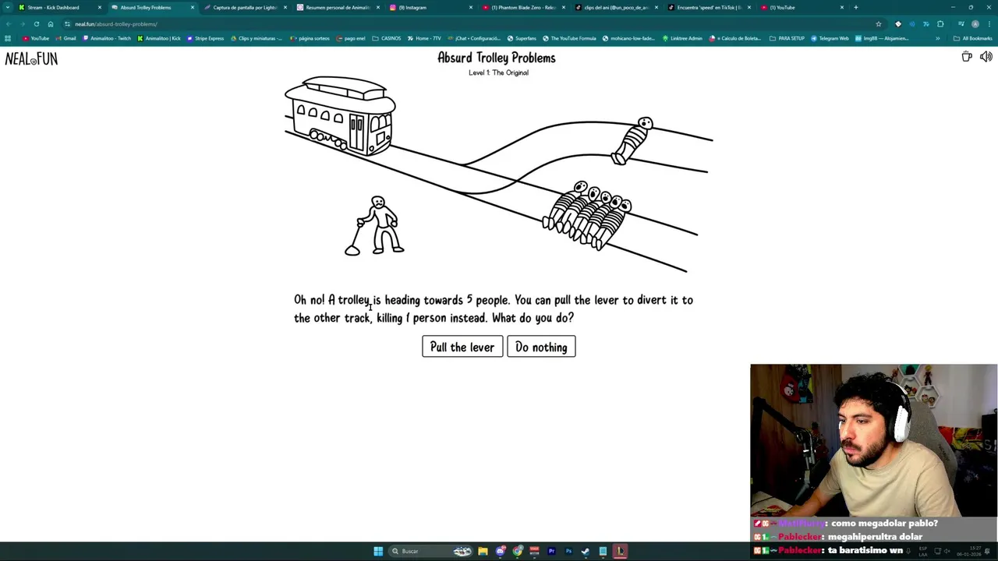Open the Telegram Web bookmark
Viewport: 998px width, 561px height.
(830, 38)
